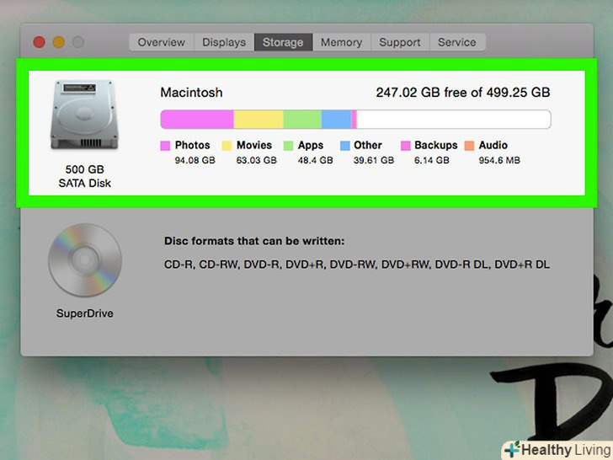Screen dimensions: 613x460
Task: Click the green Apps segment of storage bar
Action: coord(302,120)
